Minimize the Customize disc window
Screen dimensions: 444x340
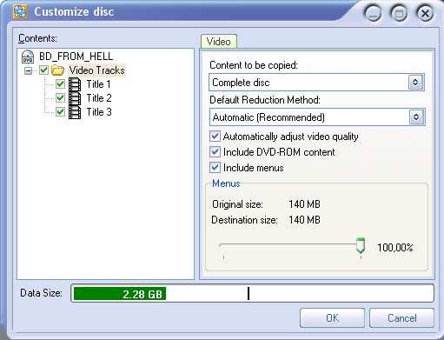(373, 13)
